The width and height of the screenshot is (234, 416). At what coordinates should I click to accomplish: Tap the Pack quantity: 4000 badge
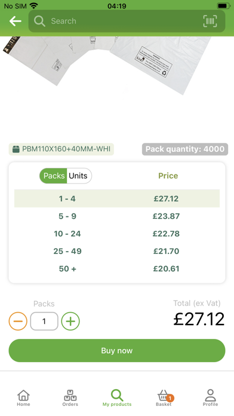pos(185,149)
